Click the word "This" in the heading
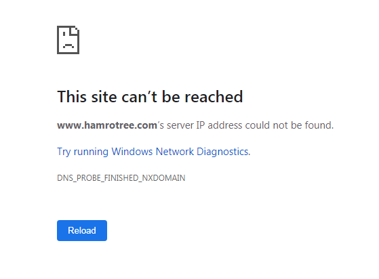 click(x=72, y=97)
